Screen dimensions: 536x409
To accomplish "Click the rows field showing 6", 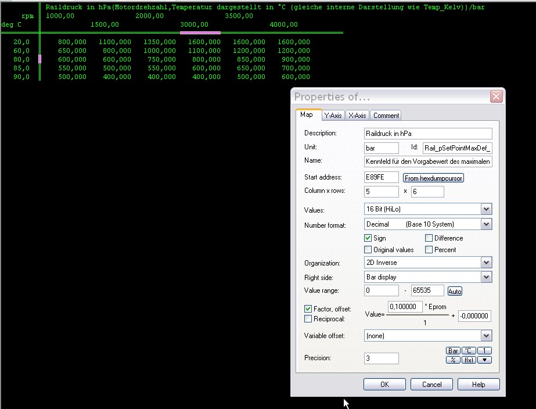I will point(427,192).
